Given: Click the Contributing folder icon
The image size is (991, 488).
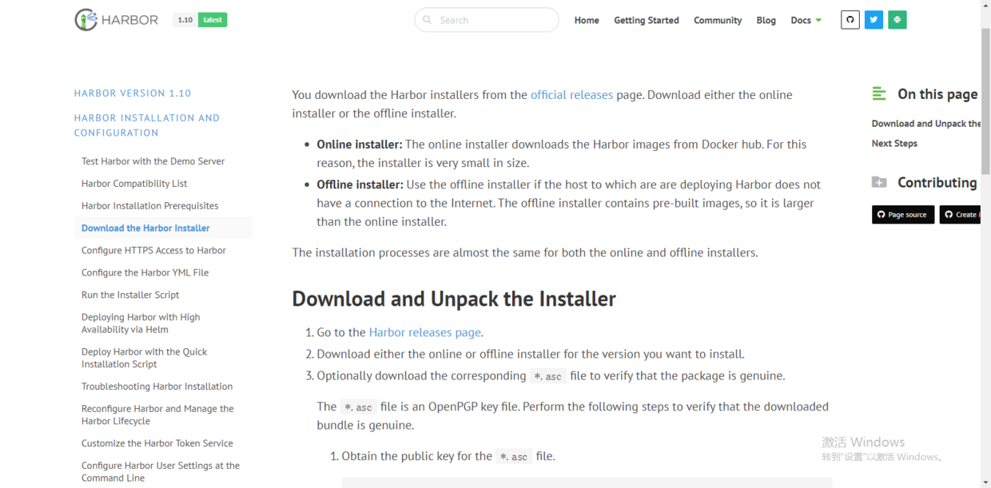Looking at the screenshot, I should 879,182.
